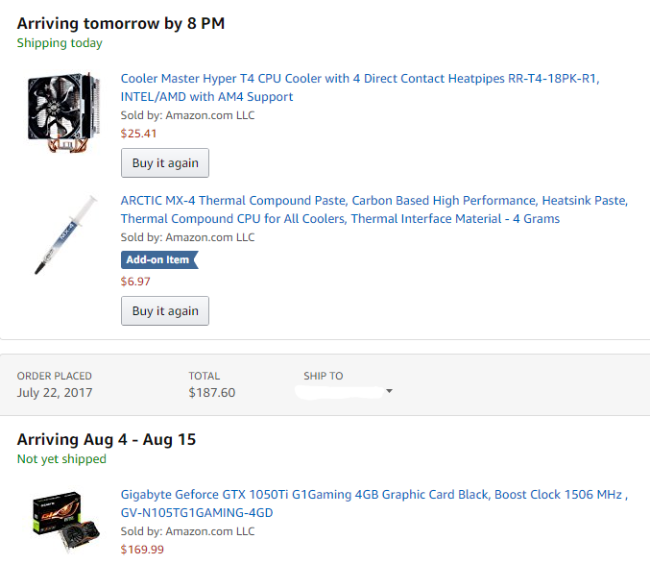The height and width of the screenshot is (564, 650).
Task: Click the $6.97 thermal paste price
Action: pos(135,282)
